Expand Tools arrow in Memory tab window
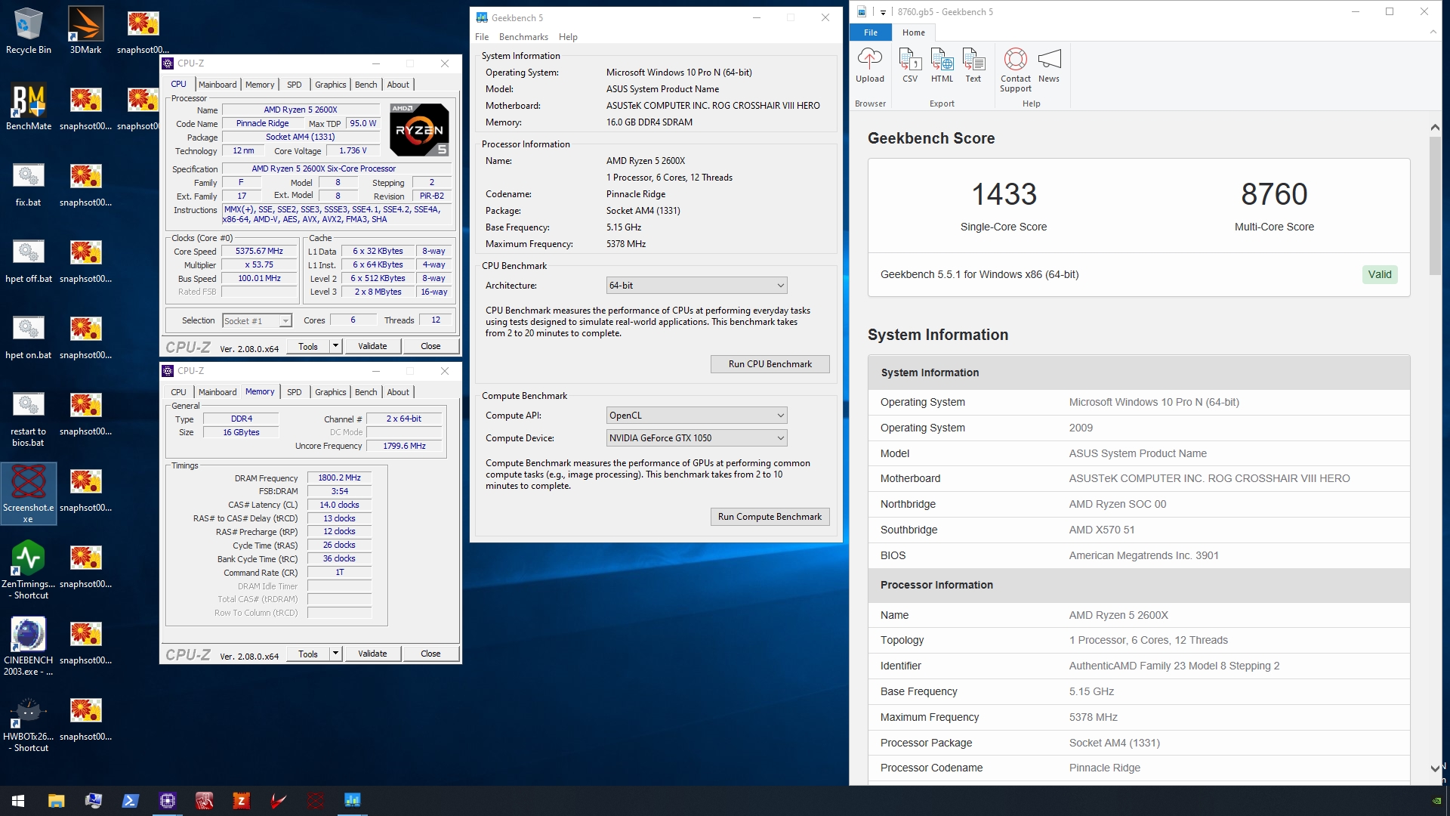Image resolution: width=1450 pixels, height=816 pixels. click(336, 654)
